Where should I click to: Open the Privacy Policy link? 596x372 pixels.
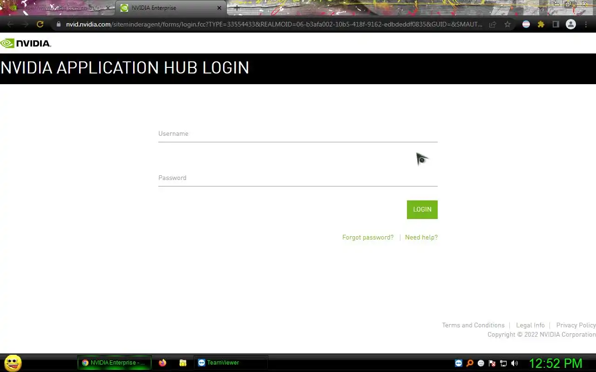[x=576, y=325]
